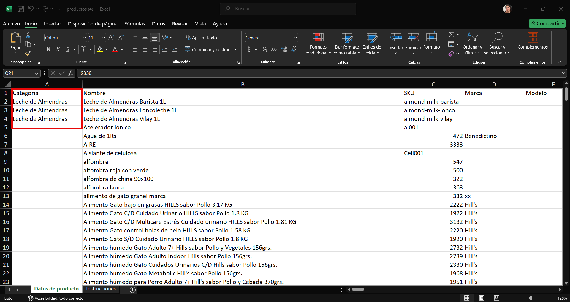570x302 pixels.
Task: Apply the thousands separator 000 icon
Action: click(274, 49)
